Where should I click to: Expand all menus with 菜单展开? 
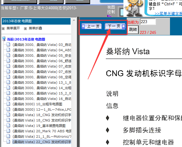(x=13, y=28)
